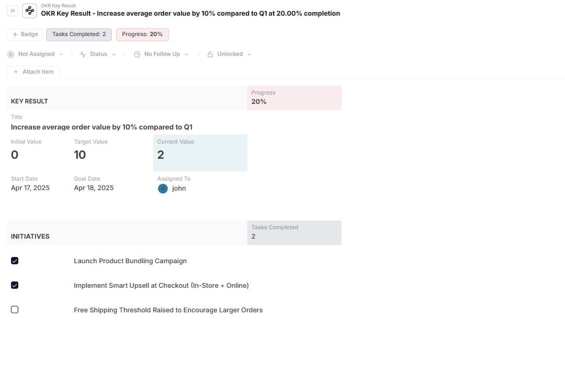Click john's avatar under Assigned To
The width and height of the screenshot is (565, 376).
[163, 189]
